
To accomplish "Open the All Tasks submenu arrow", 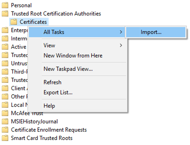I will click(x=121, y=32).
